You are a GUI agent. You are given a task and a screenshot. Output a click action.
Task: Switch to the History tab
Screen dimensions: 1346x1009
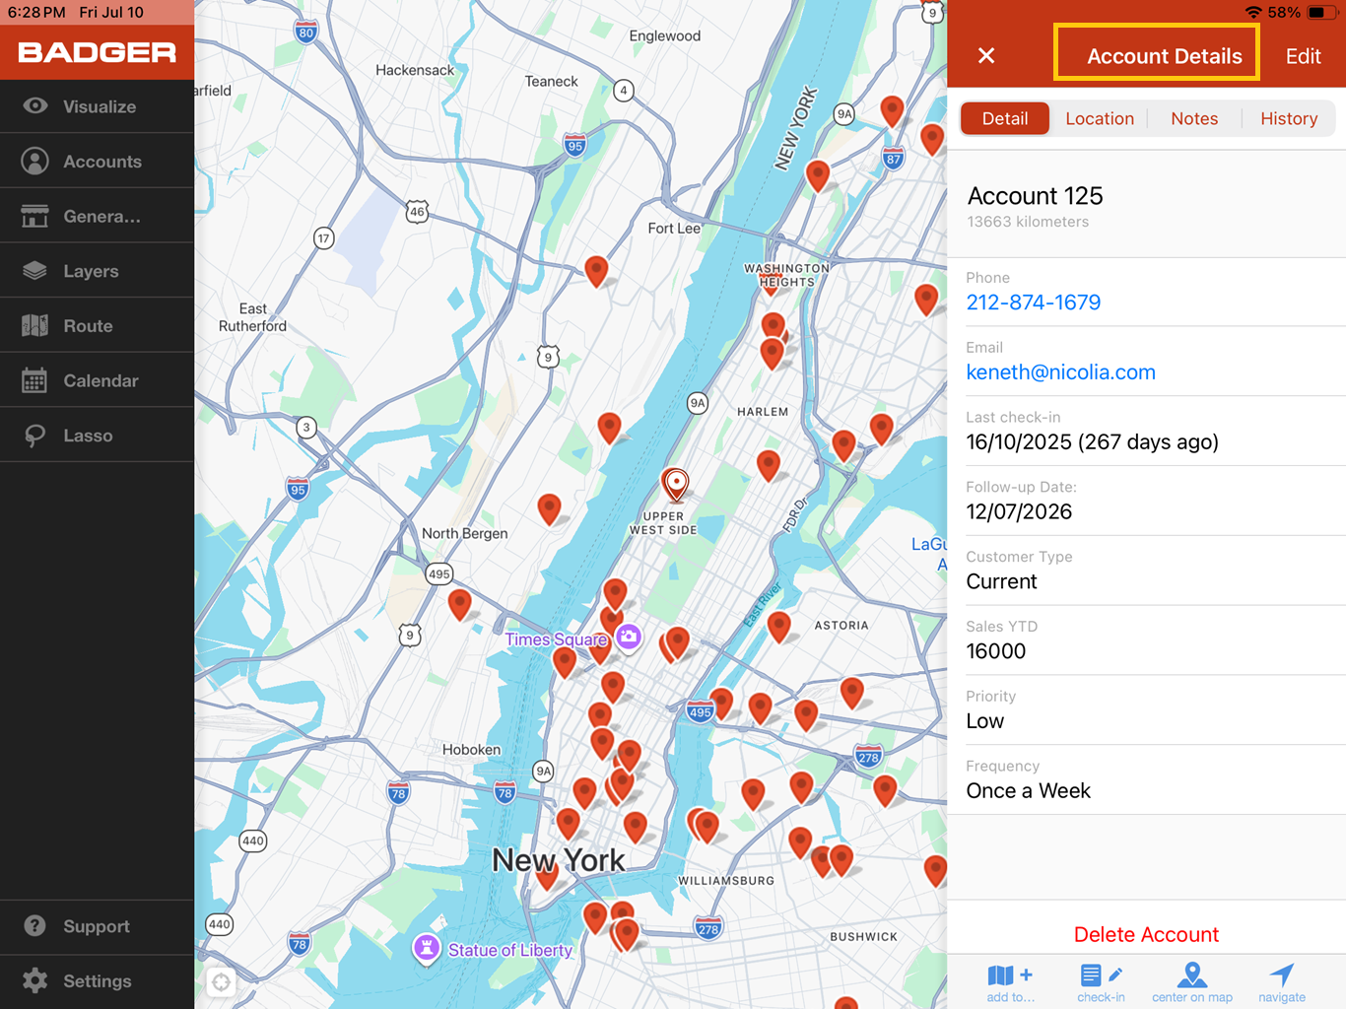tap(1289, 118)
